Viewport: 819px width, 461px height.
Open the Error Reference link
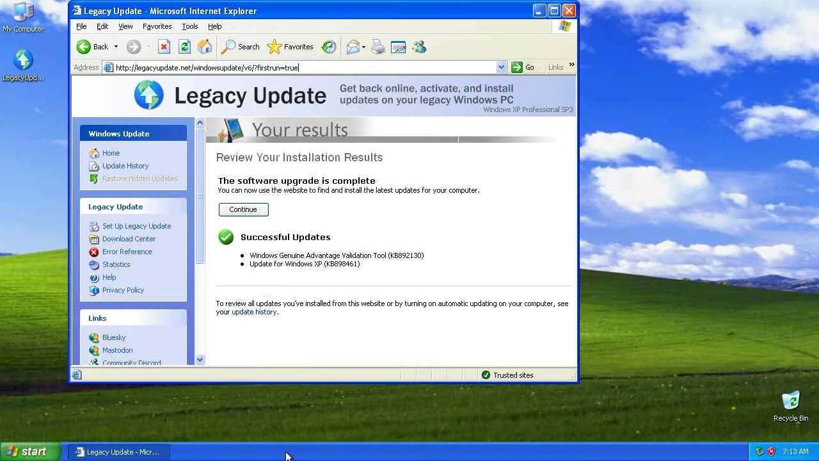[x=127, y=252]
